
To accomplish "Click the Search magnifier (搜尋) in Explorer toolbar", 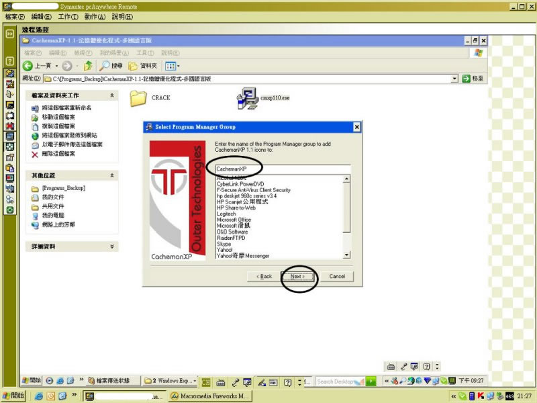I will tap(111, 66).
